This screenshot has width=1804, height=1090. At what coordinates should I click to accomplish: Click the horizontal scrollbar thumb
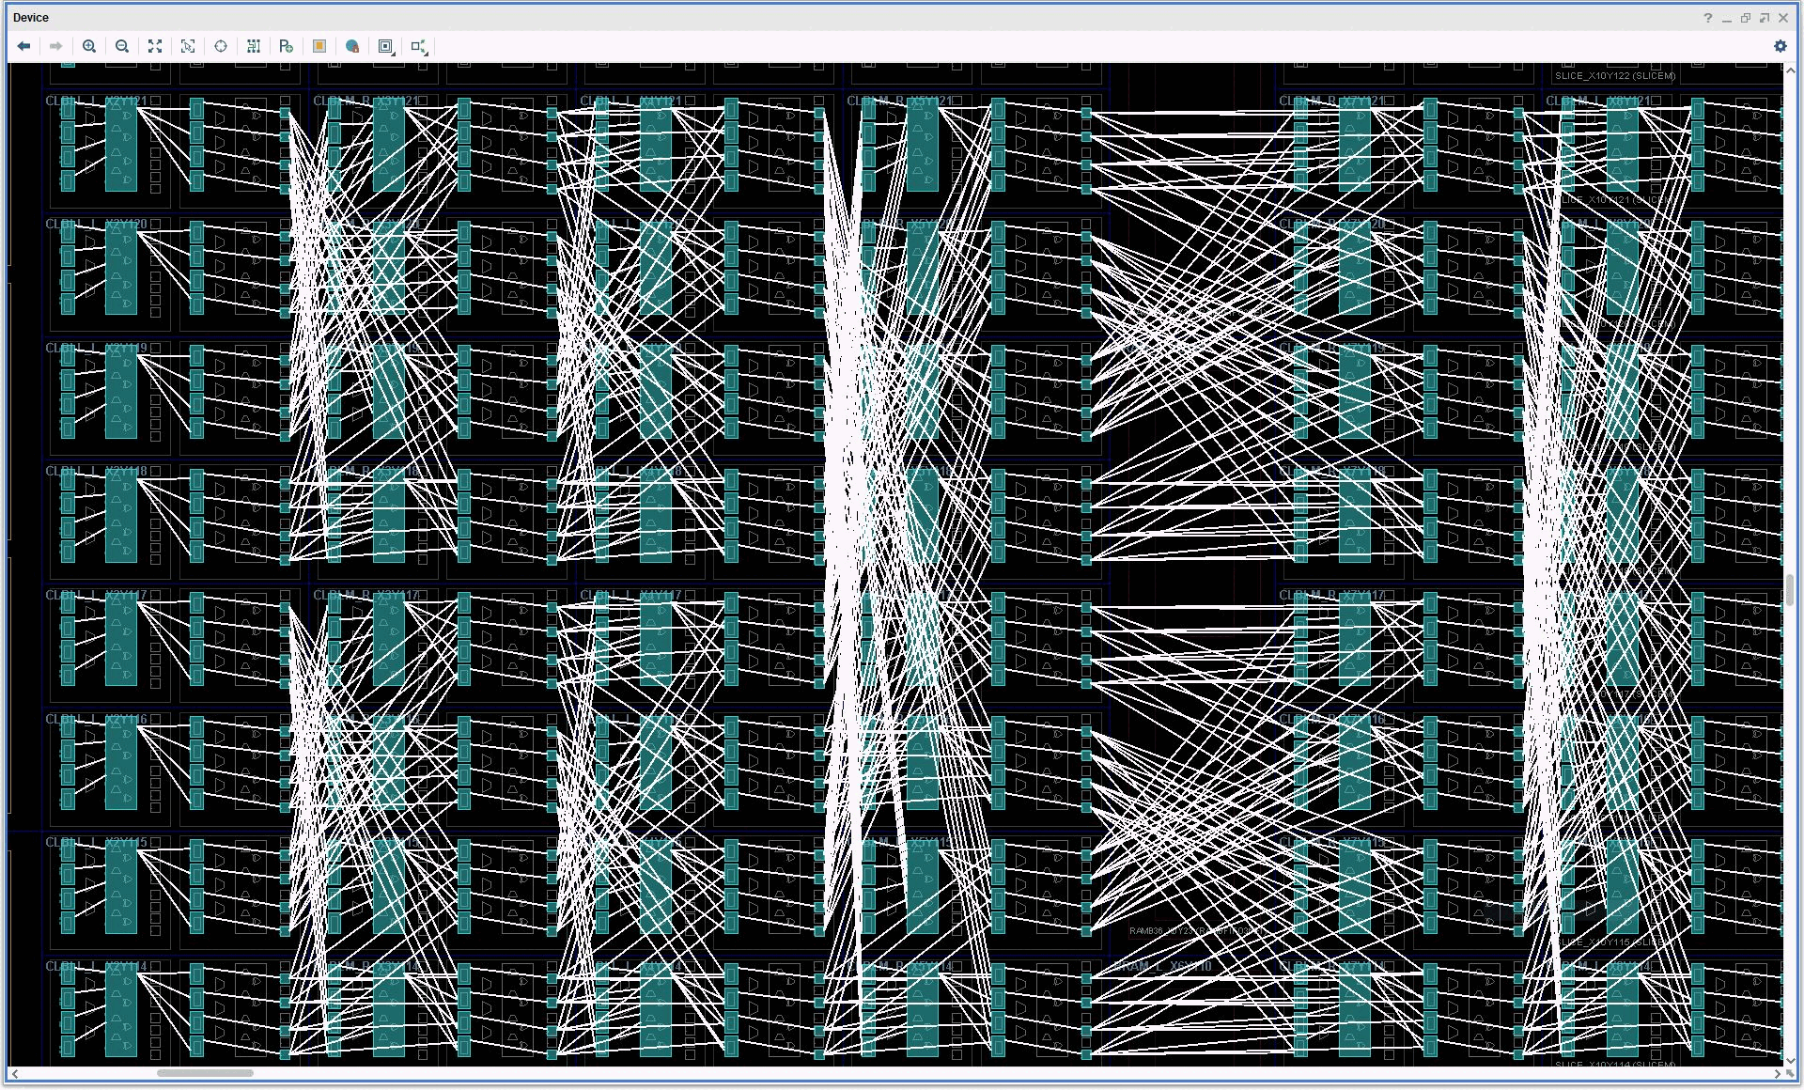pyautogui.click(x=205, y=1073)
